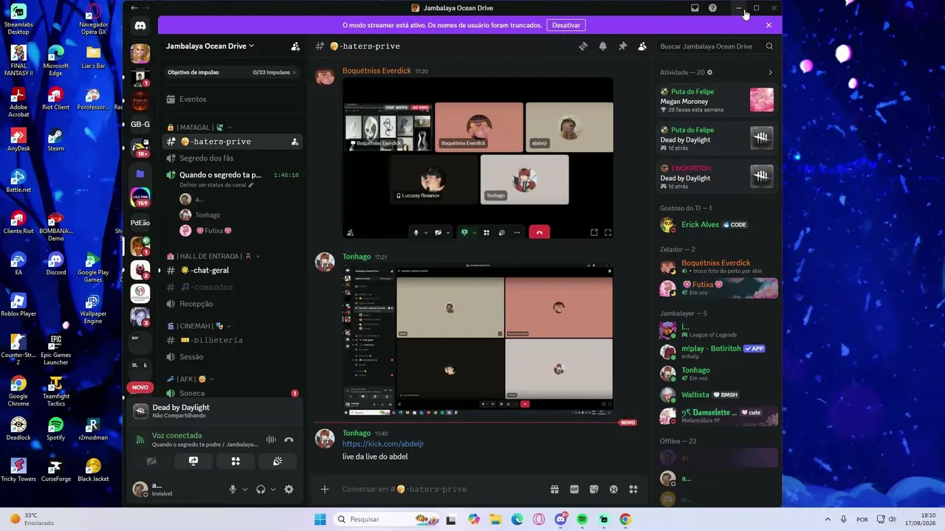
Task: Expand the Jambalaya Ocean Drive server menu
Action: tap(210, 46)
